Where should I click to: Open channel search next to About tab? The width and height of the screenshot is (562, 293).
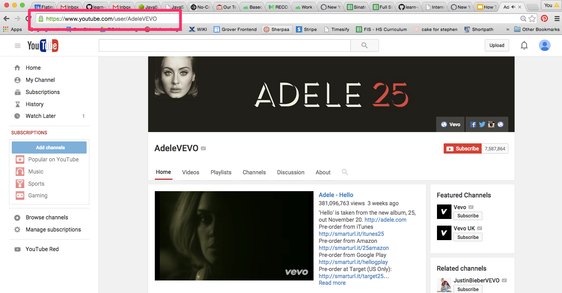pyautogui.click(x=344, y=172)
